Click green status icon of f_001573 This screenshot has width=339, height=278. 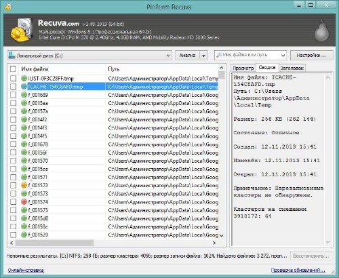pos(24,193)
